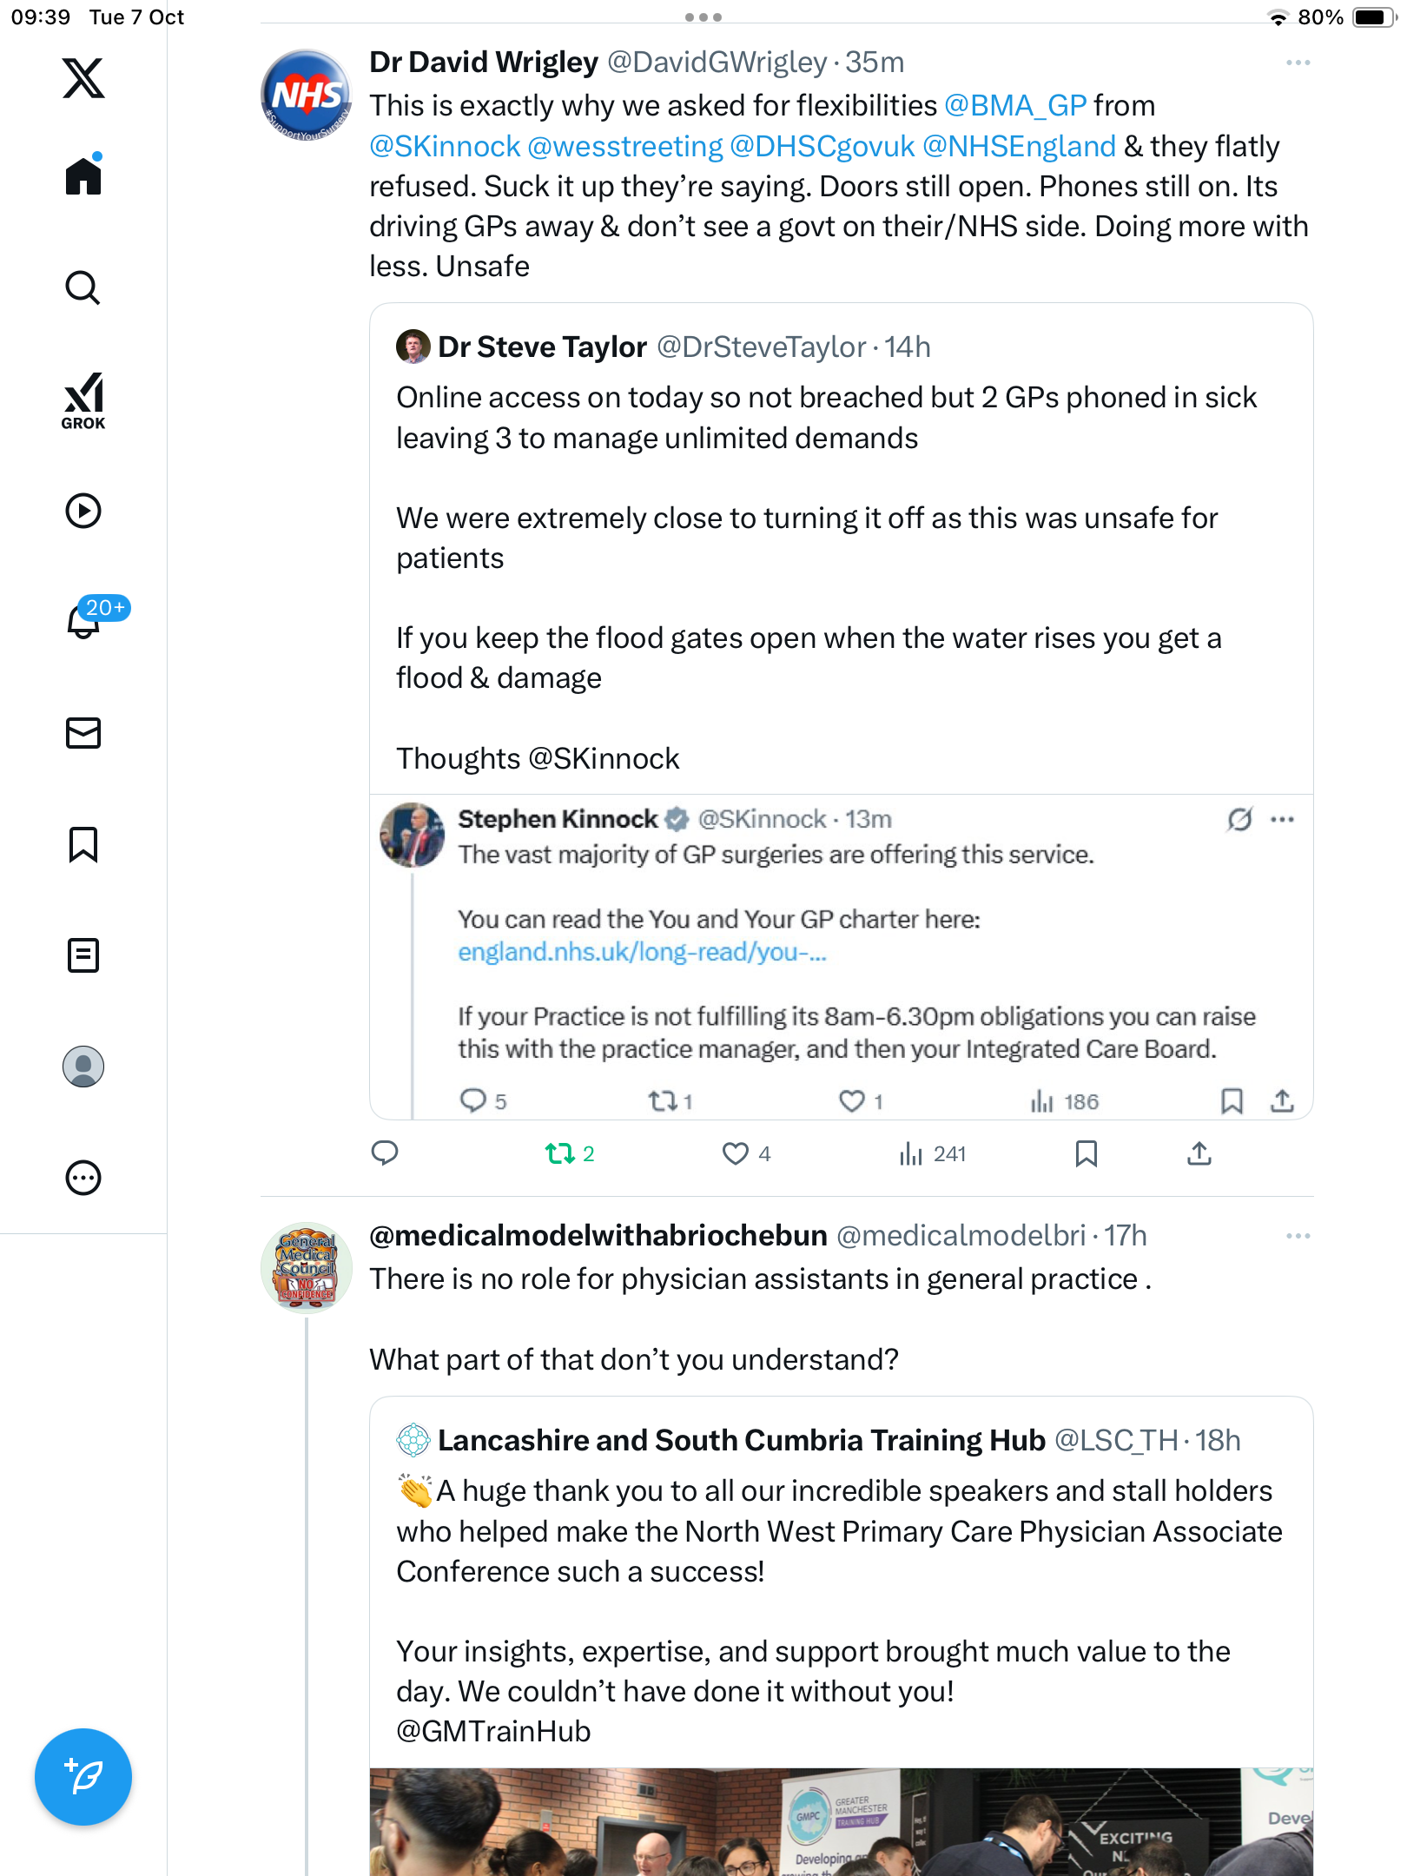
Task: Open more options on medicalmodelwithabriochebun post
Action: tap(1298, 1236)
